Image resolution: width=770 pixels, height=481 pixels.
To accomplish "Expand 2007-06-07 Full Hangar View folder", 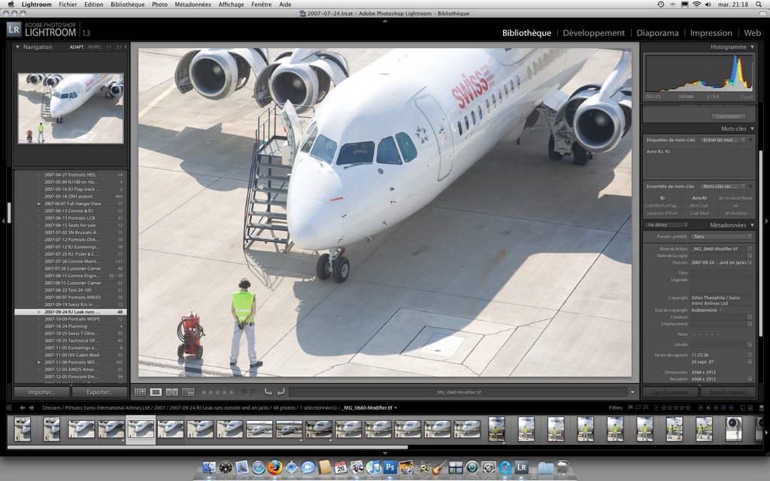I will pos(39,204).
